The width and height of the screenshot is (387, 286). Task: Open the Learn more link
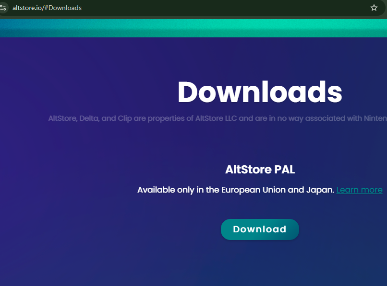[359, 190]
